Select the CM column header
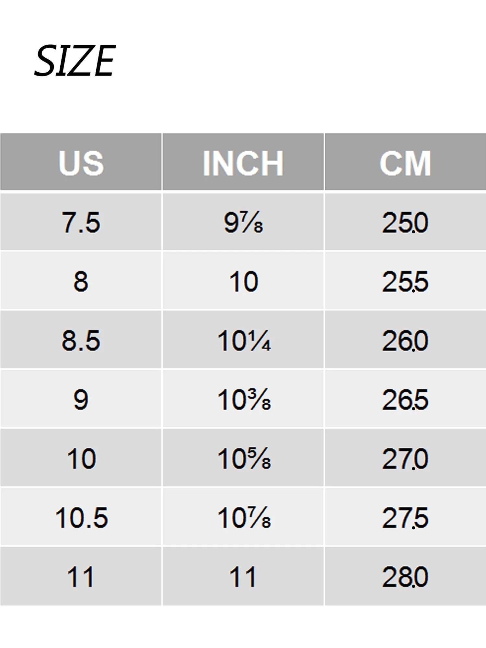The image size is (486, 648). tap(405, 161)
